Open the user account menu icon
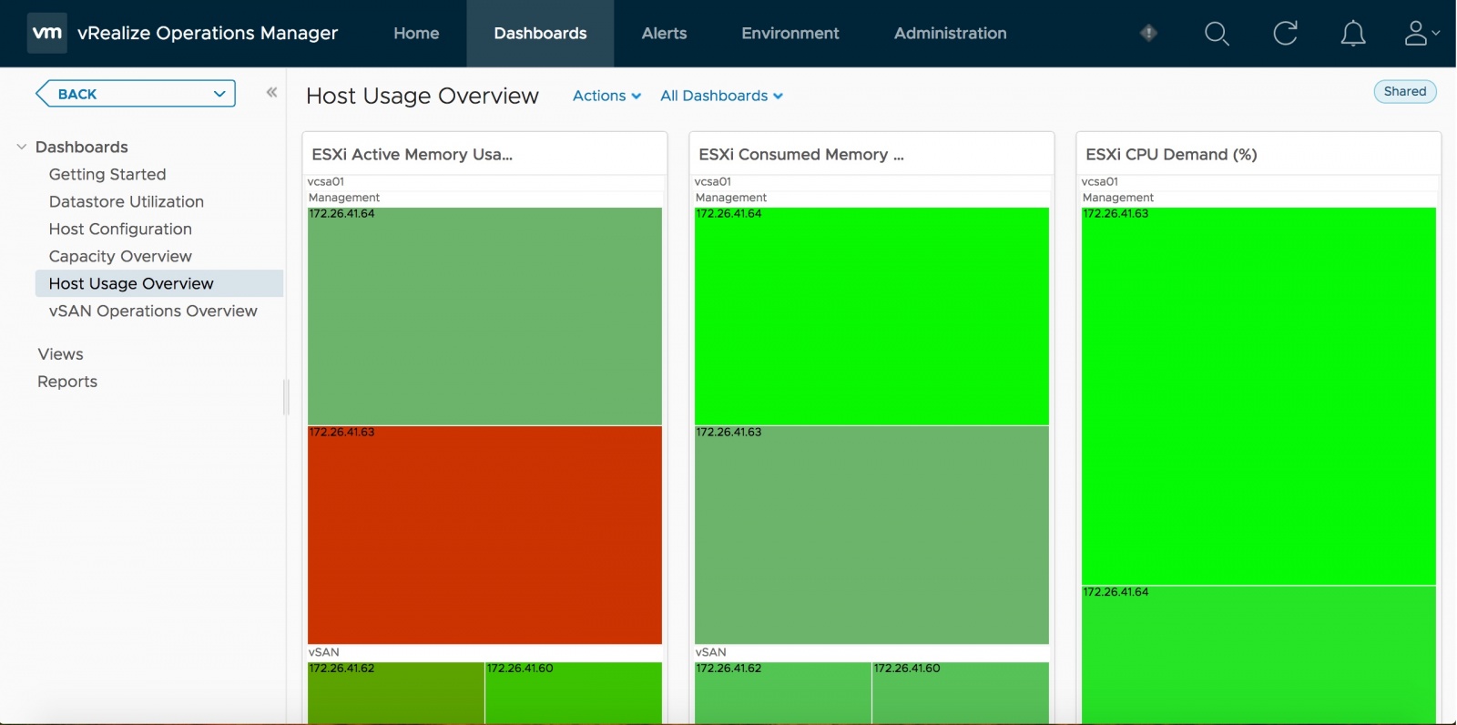Image resolution: width=1457 pixels, height=725 pixels. [x=1421, y=34]
